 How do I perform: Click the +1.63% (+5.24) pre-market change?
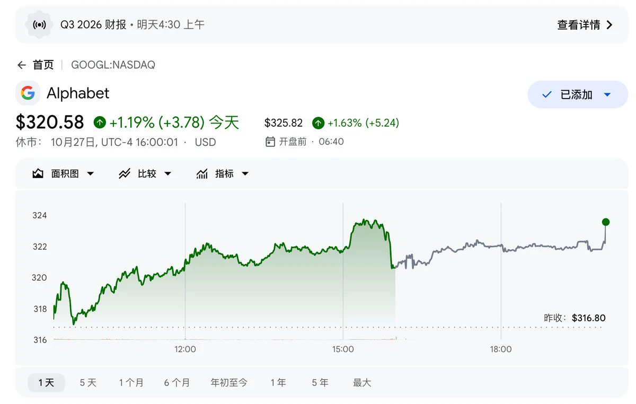pos(363,123)
